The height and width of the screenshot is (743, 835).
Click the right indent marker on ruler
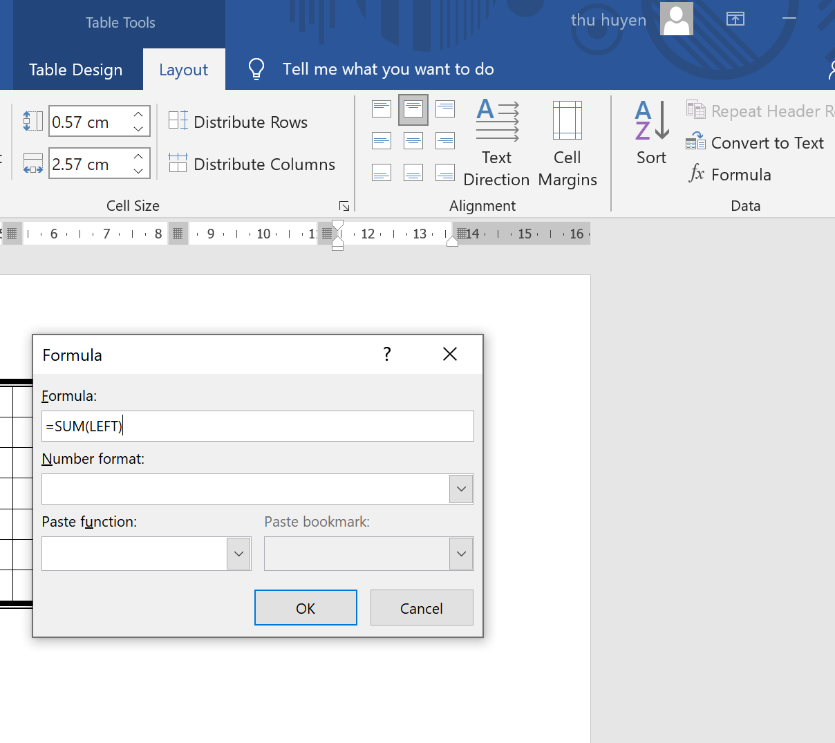(452, 241)
